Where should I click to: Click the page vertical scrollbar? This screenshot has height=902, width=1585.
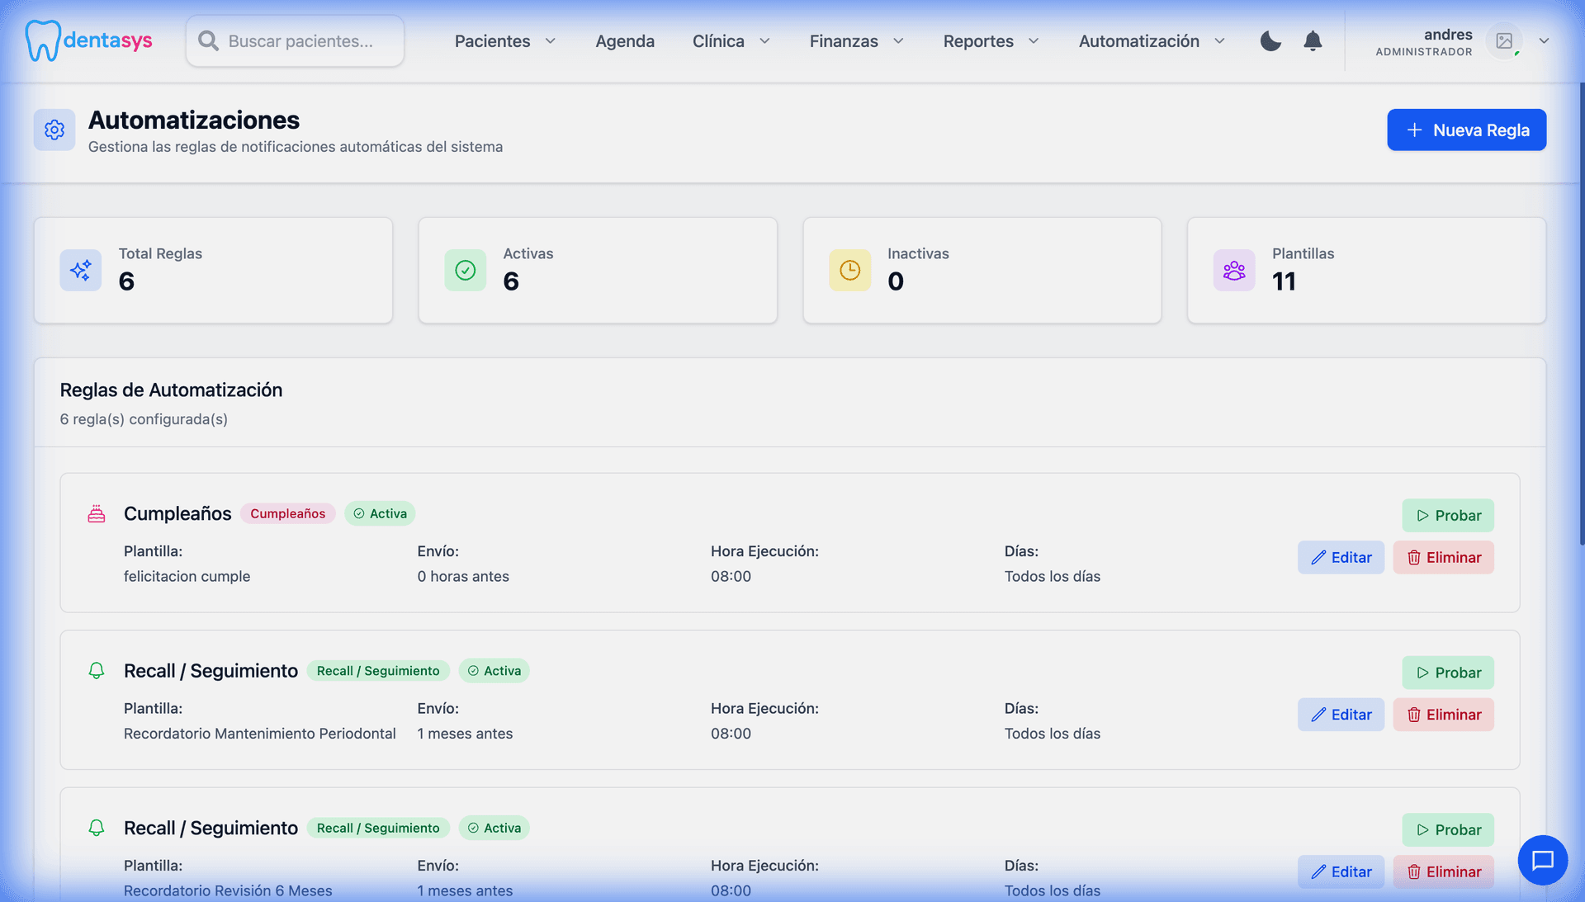click(x=1581, y=314)
